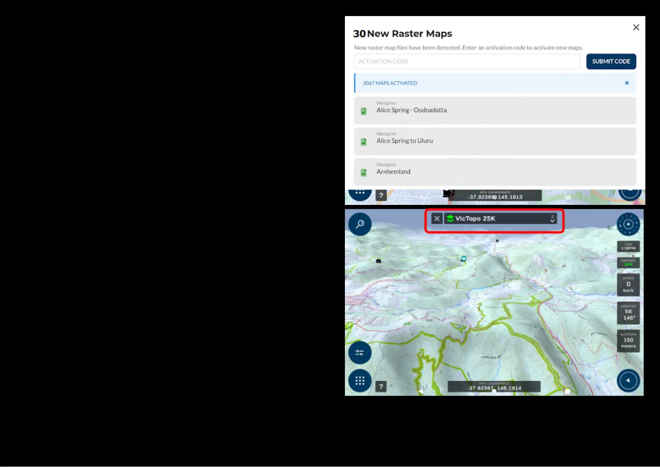This screenshot has height=467, width=660.
Task: Click the location arrow button in the map view
Action: point(628,381)
